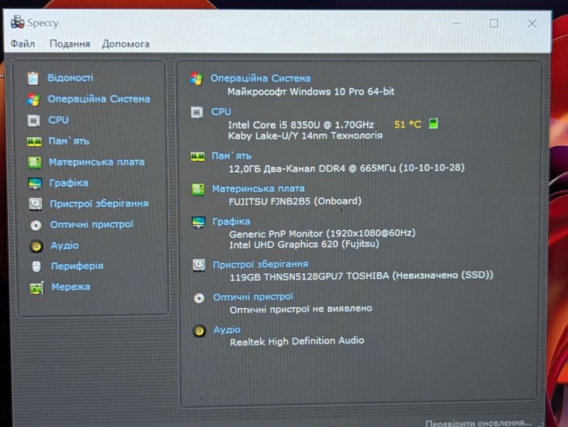Viewport: 568px width, 427px height.
Task: Open the Оптичні пристрої heading link in summary
Action: [253, 297]
